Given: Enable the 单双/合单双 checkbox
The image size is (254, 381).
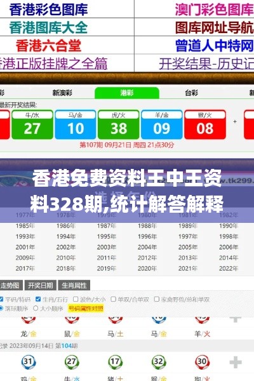Looking at the screenshot, I should pos(113,299).
